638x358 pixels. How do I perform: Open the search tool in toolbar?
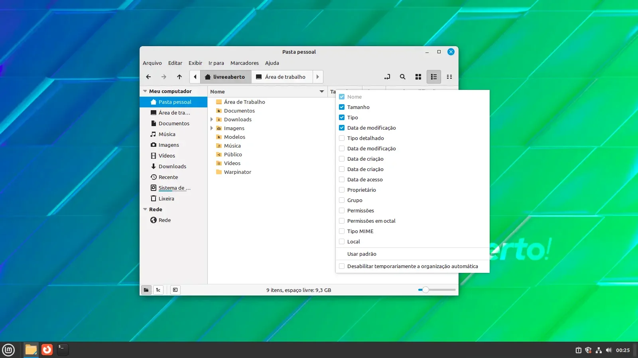(403, 77)
